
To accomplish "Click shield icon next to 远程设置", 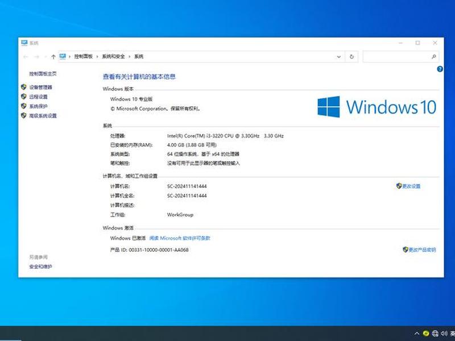I will tap(24, 97).
